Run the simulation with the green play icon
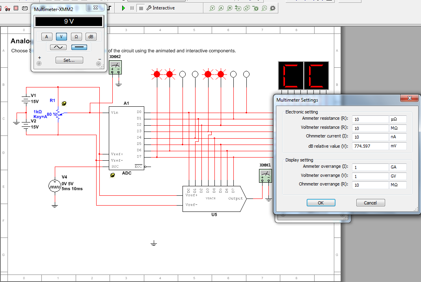This screenshot has width=421, height=282. [123, 8]
